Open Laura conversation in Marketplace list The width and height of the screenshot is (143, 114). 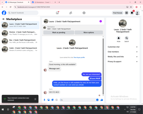[20, 25]
